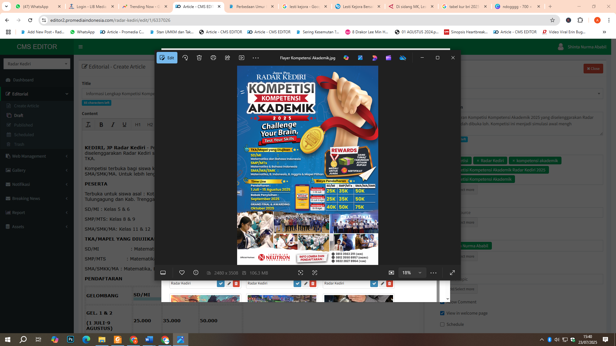
Task: Open Windows Start menu
Action: (8, 340)
